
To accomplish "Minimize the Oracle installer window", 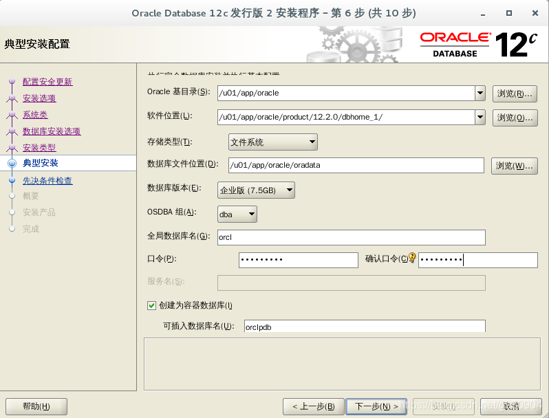I will (x=484, y=14).
